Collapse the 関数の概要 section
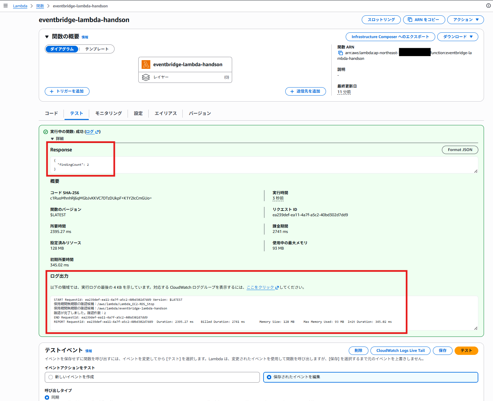The width and height of the screenshot is (493, 401). point(47,37)
